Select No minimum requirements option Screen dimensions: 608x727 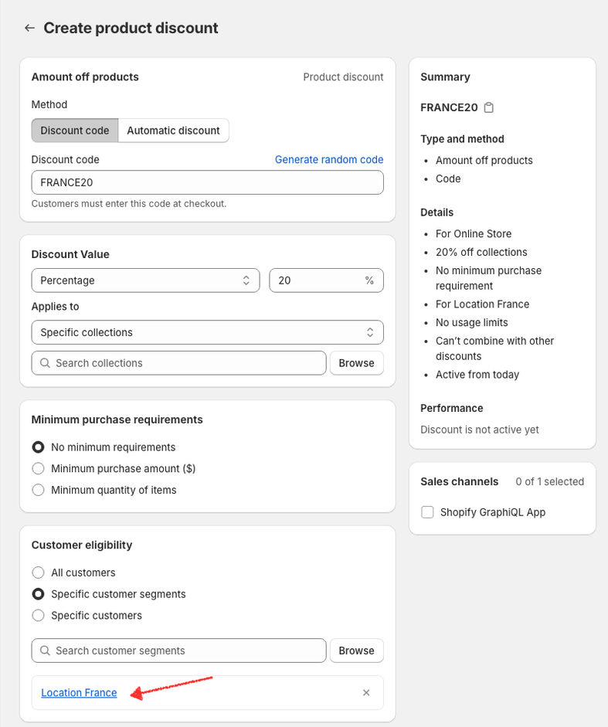coord(38,447)
